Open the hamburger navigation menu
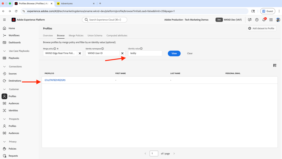Viewport: 282px width, 159px height. (4, 20)
